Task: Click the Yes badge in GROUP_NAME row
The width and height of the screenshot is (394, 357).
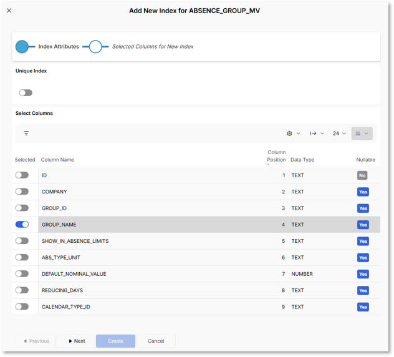Action: 363,225
